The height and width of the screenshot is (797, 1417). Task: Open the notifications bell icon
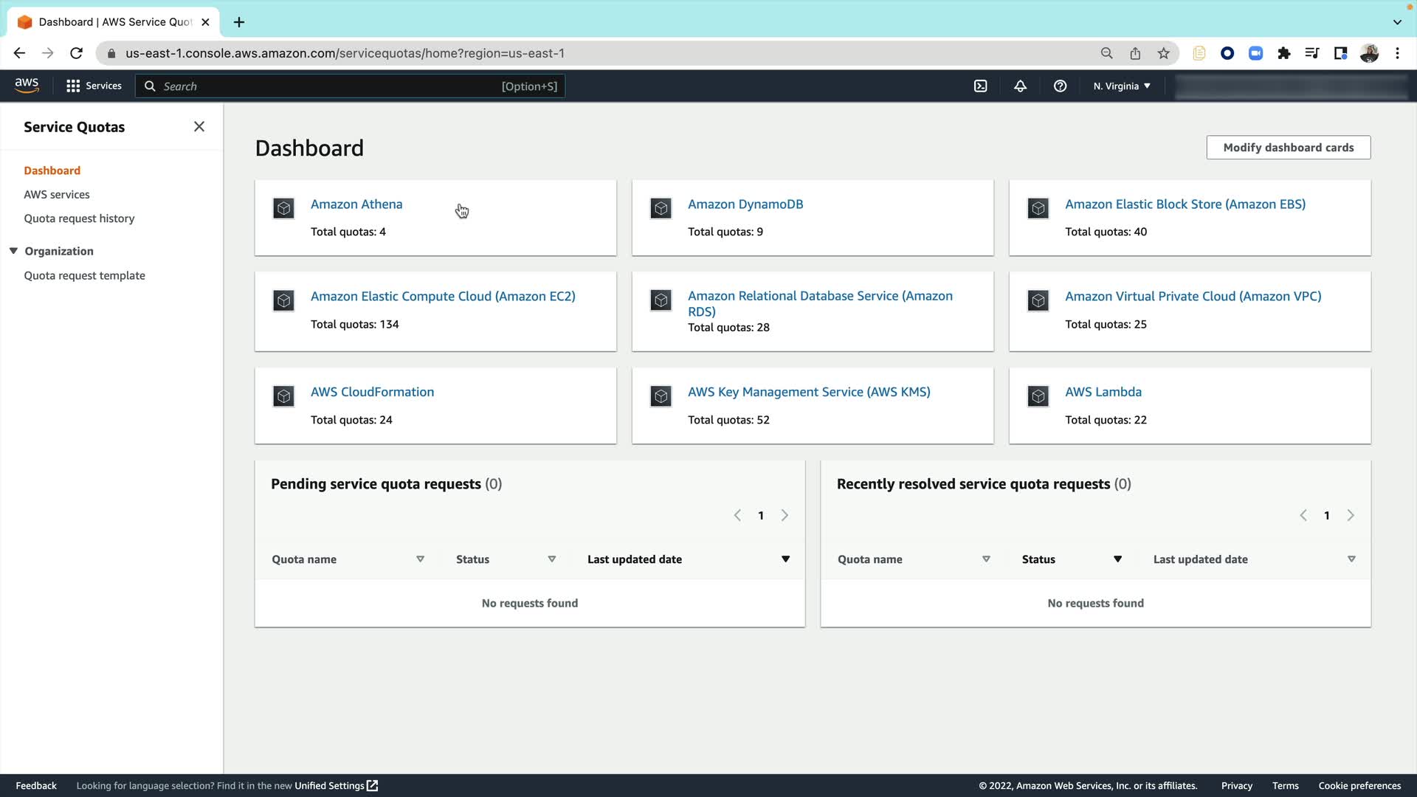coord(1020,86)
